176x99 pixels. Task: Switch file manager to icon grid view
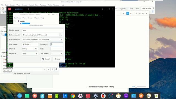(128, 13)
